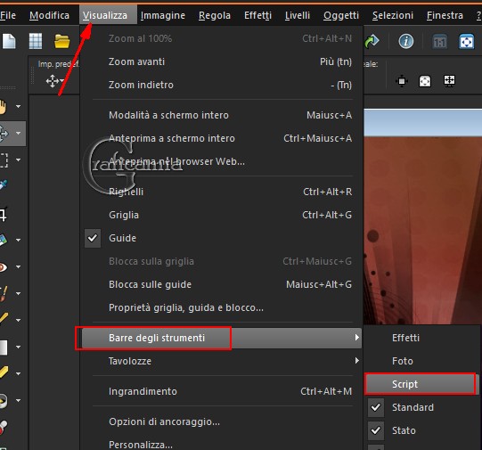Click the New file icon
Screen dimensions: 482x450
coord(8,41)
